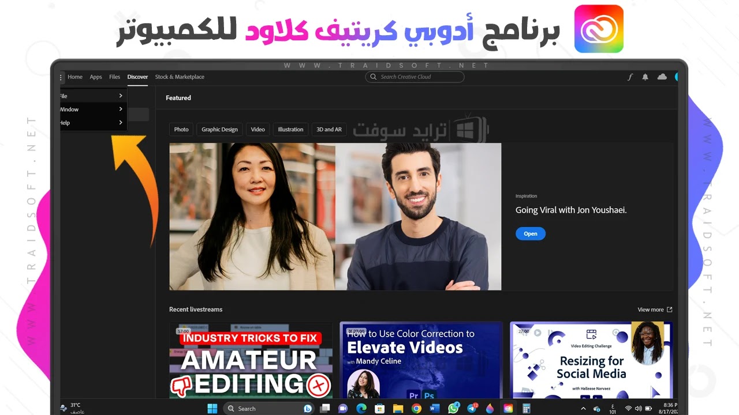
Task: Toggle the Photo category filter
Action: coord(181,129)
